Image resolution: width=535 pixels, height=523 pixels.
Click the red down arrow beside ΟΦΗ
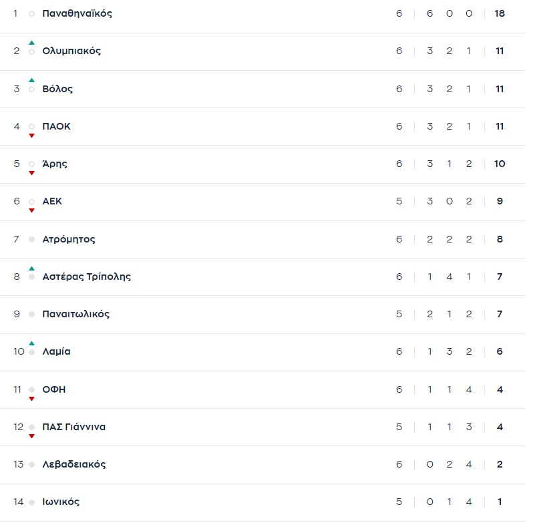point(31,399)
